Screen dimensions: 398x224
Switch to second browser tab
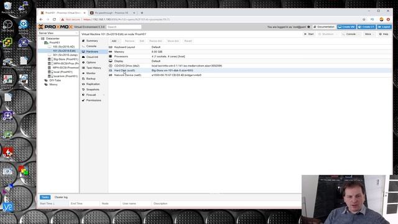click(112, 12)
